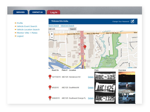Switch to Quick Search
This screenshot has height=112, width=150.
(x=54, y=26)
